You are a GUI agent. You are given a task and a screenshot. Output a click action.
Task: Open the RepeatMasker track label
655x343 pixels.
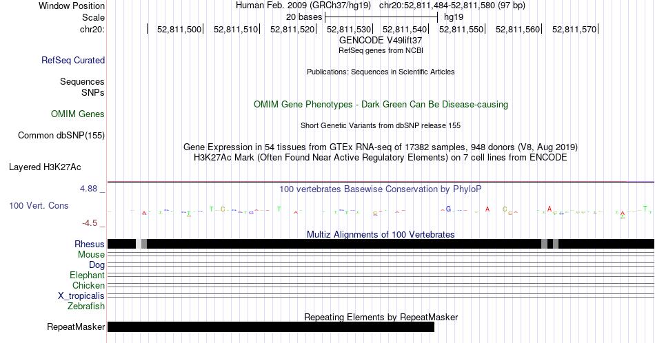pyautogui.click(x=76, y=326)
